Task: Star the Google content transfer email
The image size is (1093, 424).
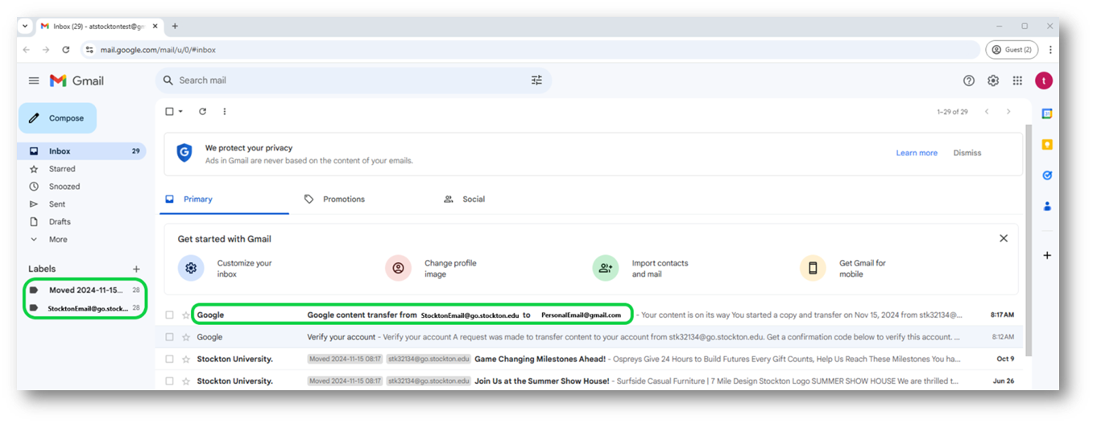Action: [186, 315]
